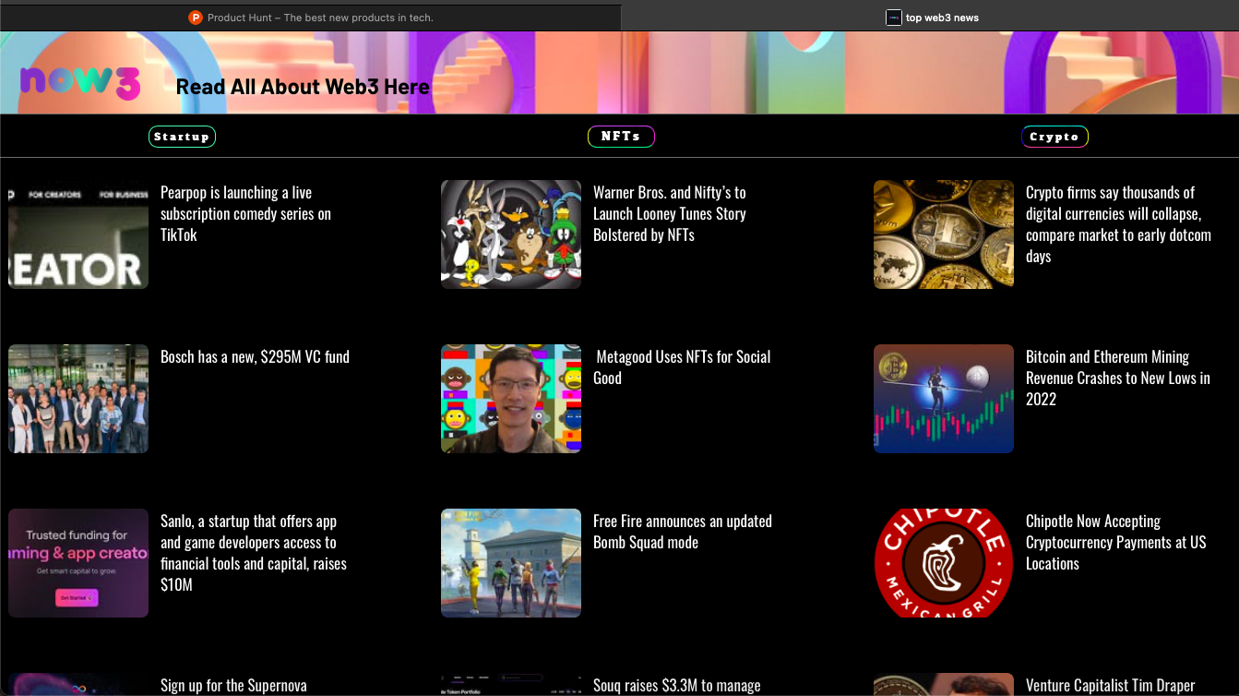
Task: Open the digital currencies will collapse article
Action: pos(1118,224)
